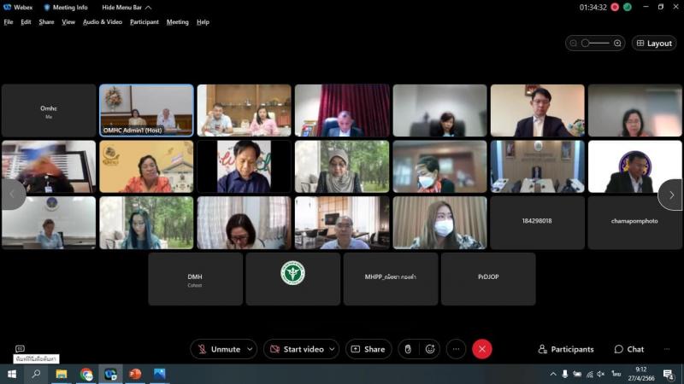Image resolution: width=684 pixels, height=384 pixels.
Task: Click the zoom out magnifier icon
Action: pos(573,44)
